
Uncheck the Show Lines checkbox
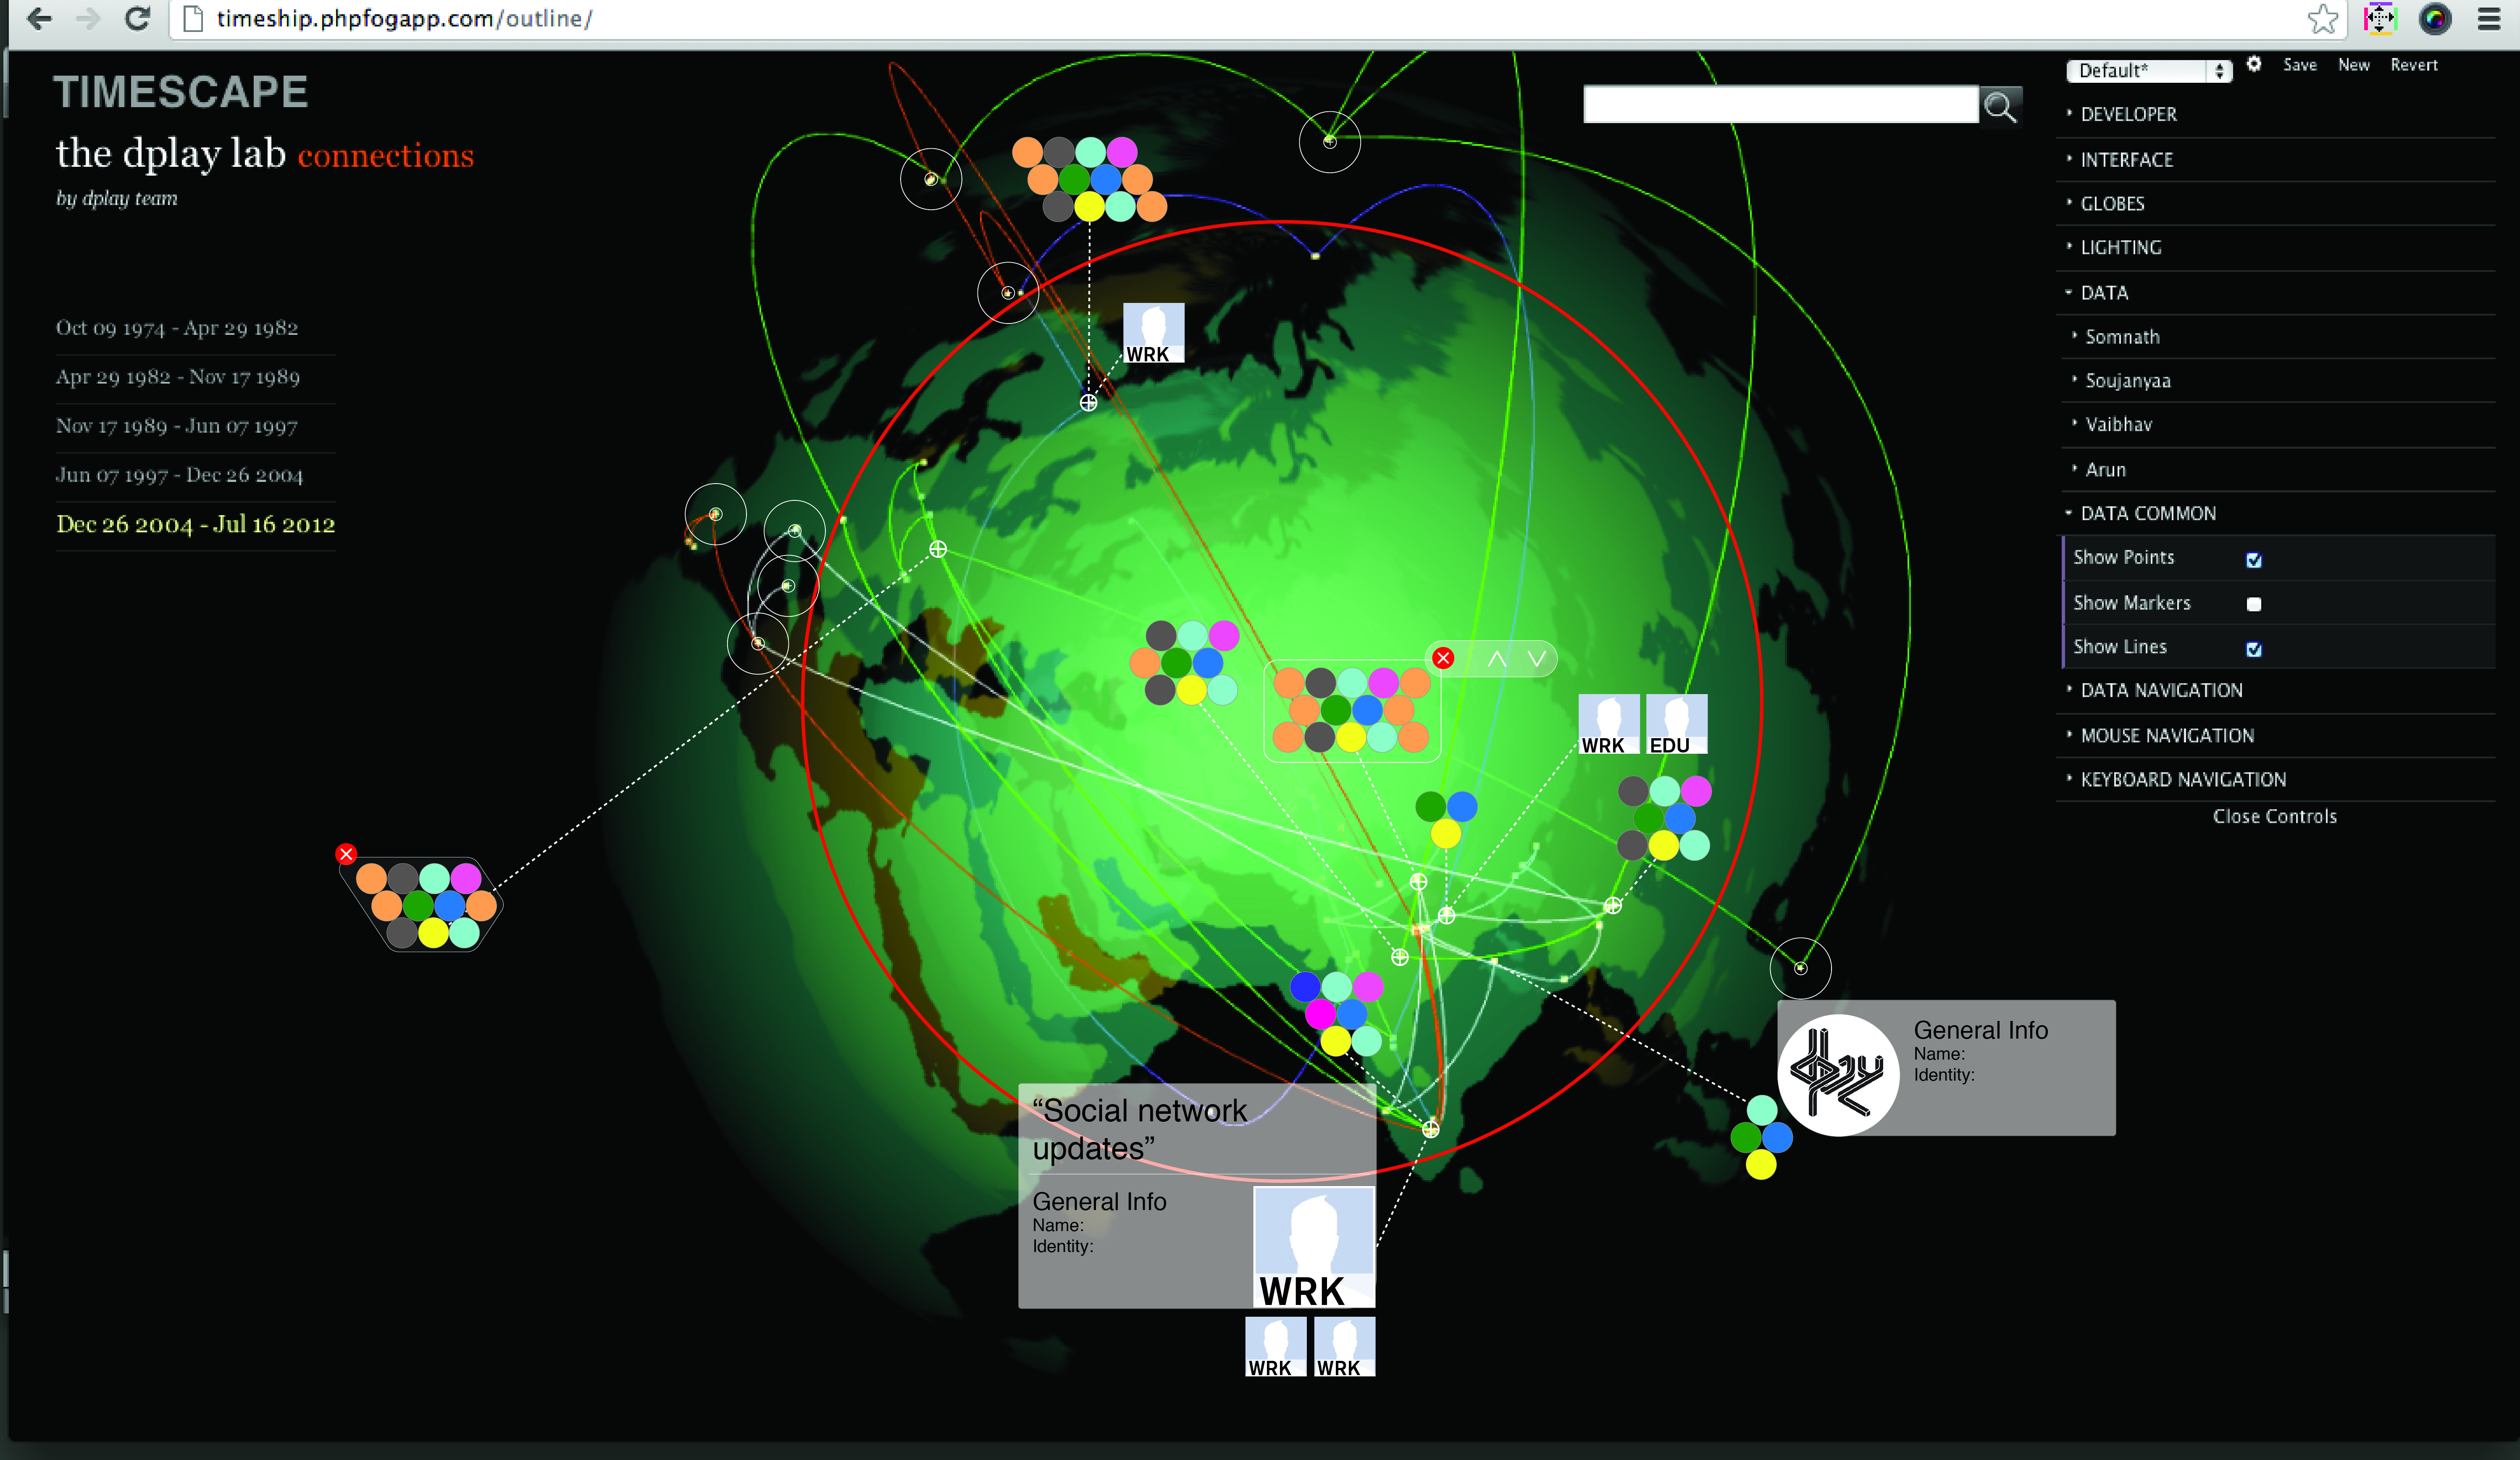coord(2254,649)
